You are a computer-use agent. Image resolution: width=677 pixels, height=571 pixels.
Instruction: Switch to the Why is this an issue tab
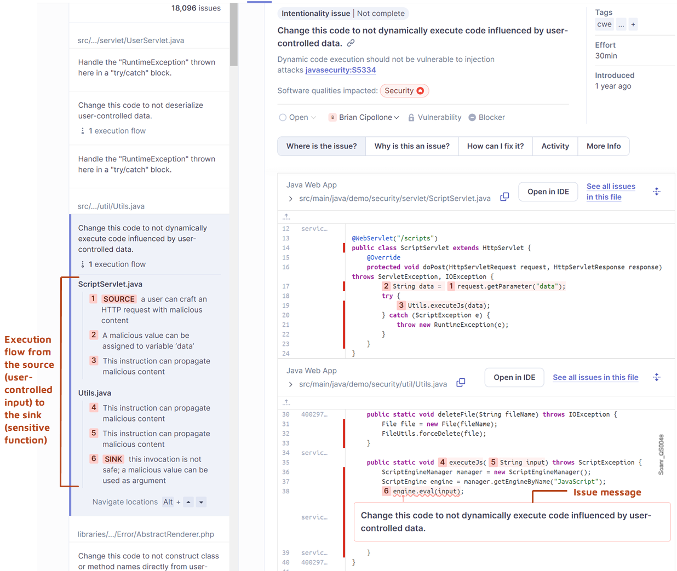[x=412, y=146]
